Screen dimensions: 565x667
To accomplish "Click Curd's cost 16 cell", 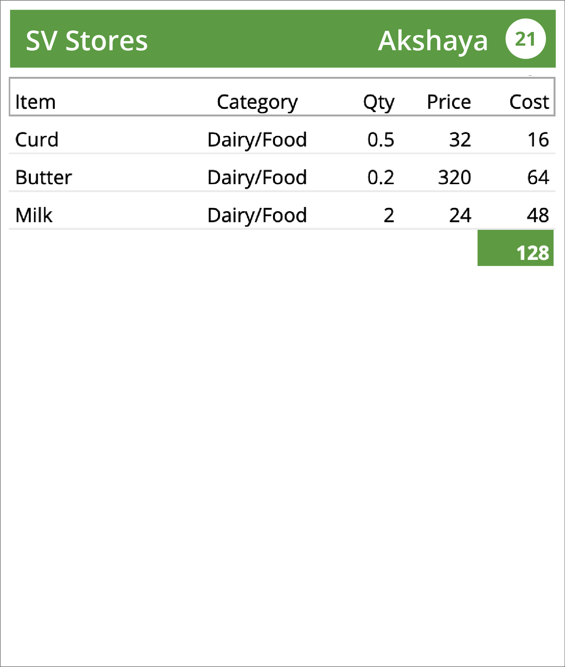I will 538,140.
